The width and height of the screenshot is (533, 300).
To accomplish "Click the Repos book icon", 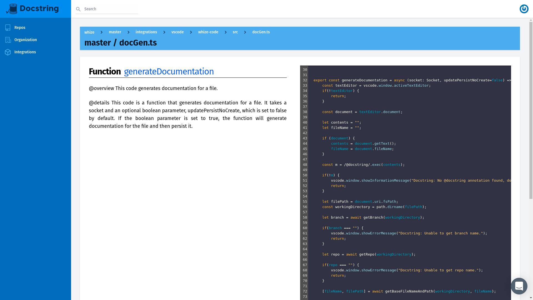I will click(x=8, y=27).
